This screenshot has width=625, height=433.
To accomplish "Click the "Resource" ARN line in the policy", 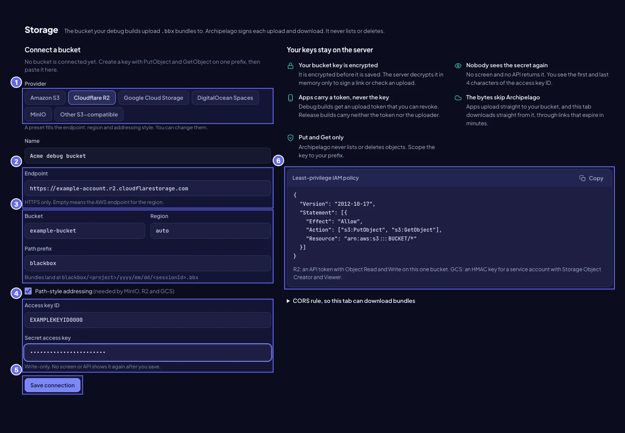I will tap(361, 239).
